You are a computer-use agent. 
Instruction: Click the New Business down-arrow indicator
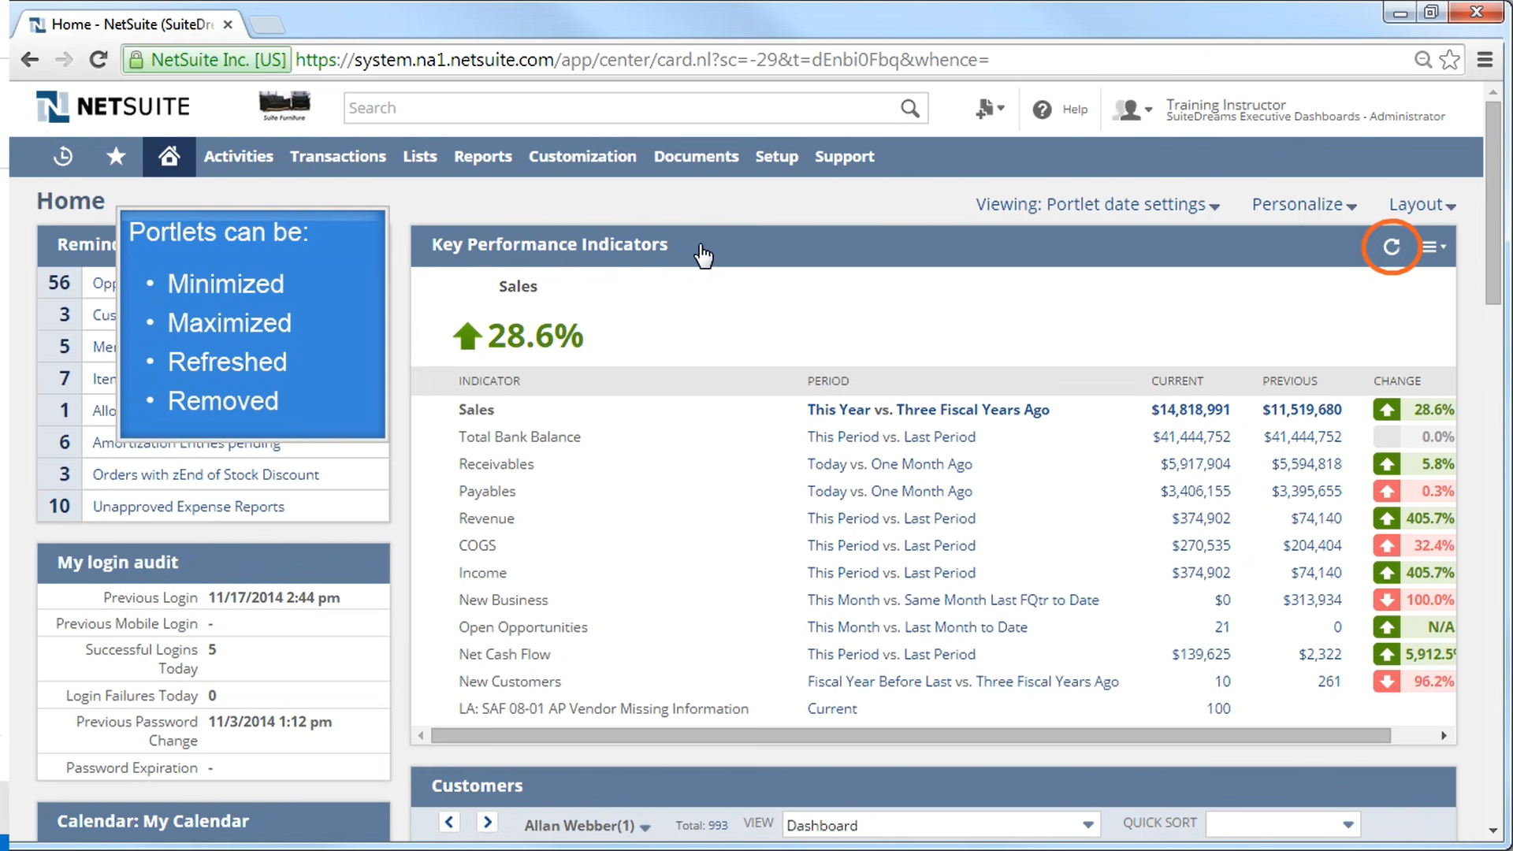[1387, 600]
